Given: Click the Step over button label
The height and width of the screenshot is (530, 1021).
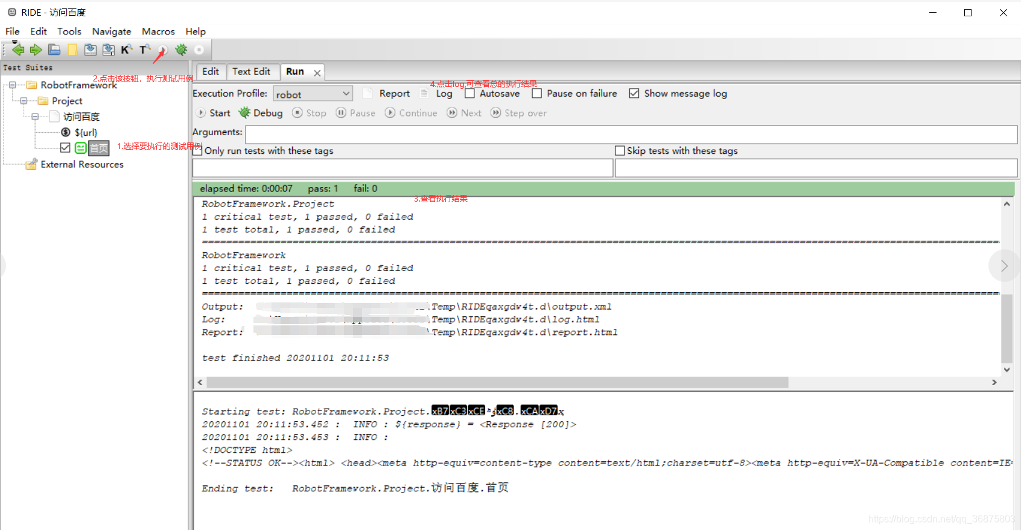Looking at the screenshot, I should 526,113.
